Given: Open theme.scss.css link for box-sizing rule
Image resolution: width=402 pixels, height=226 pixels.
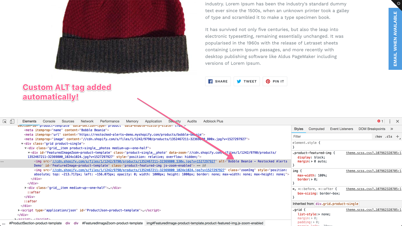Looking at the screenshot, I should [374, 189].
